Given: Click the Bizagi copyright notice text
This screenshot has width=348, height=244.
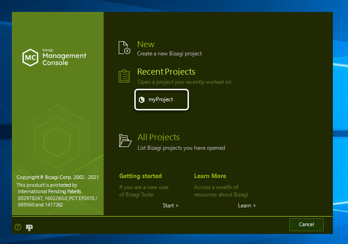Looking at the screenshot, I should (x=57, y=177).
